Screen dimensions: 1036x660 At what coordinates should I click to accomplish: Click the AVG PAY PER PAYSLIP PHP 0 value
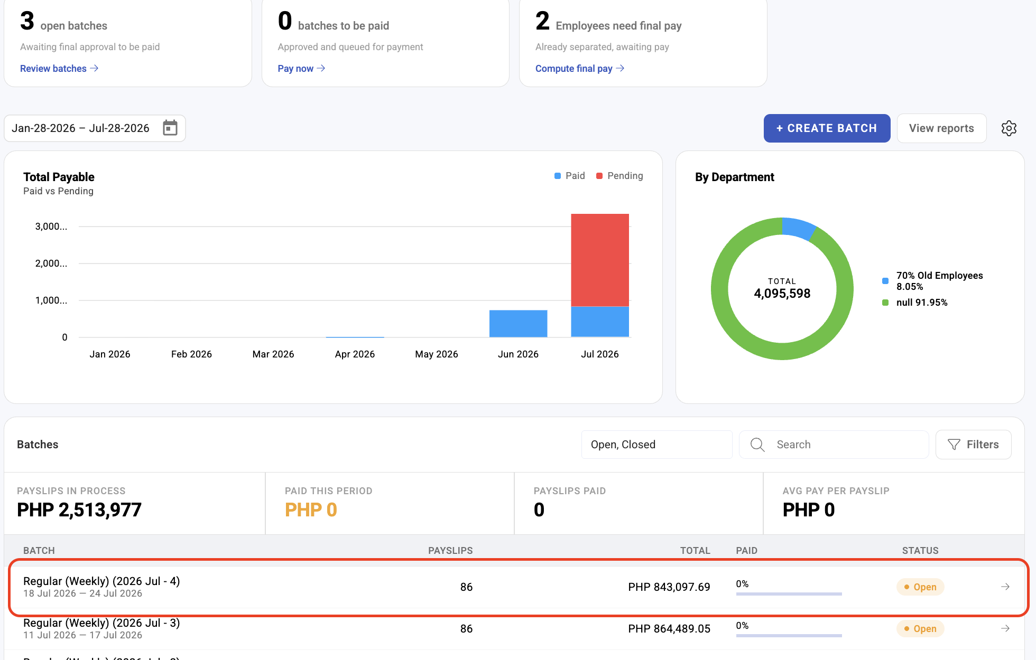(809, 510)
